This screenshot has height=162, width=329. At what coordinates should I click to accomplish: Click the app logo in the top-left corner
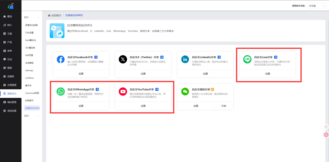(11, 6)
